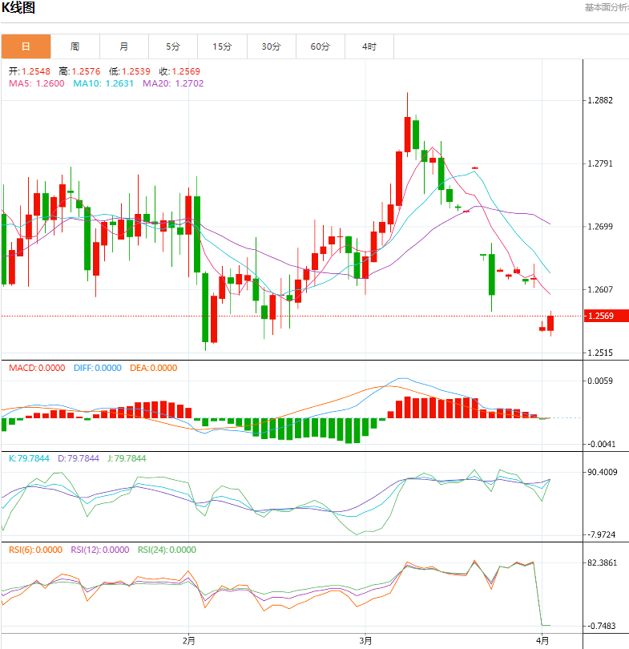Click the RSI(6): 0.0000 indicator label
This screenshot has width=629, height=649.
pyautogui.click(x=35, y=550)
